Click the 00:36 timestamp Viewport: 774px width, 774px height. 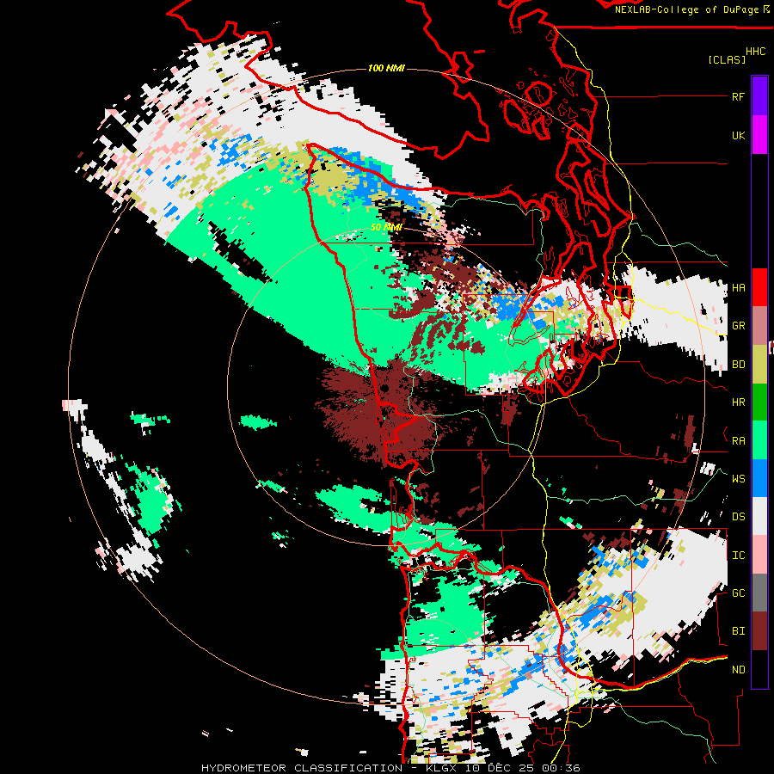pyautogui.click(x=562, y=768)
